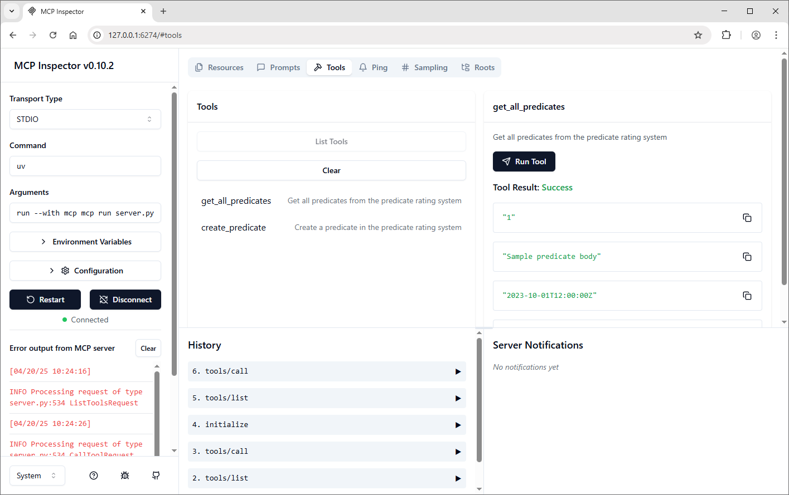Viewport: 789px width, 495px height.
Task: Click the Run Tool button
Action: (x=524, y=161)
